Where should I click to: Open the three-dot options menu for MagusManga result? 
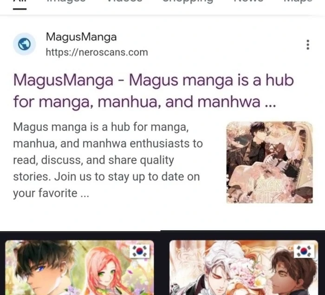[x=308, y=44]
